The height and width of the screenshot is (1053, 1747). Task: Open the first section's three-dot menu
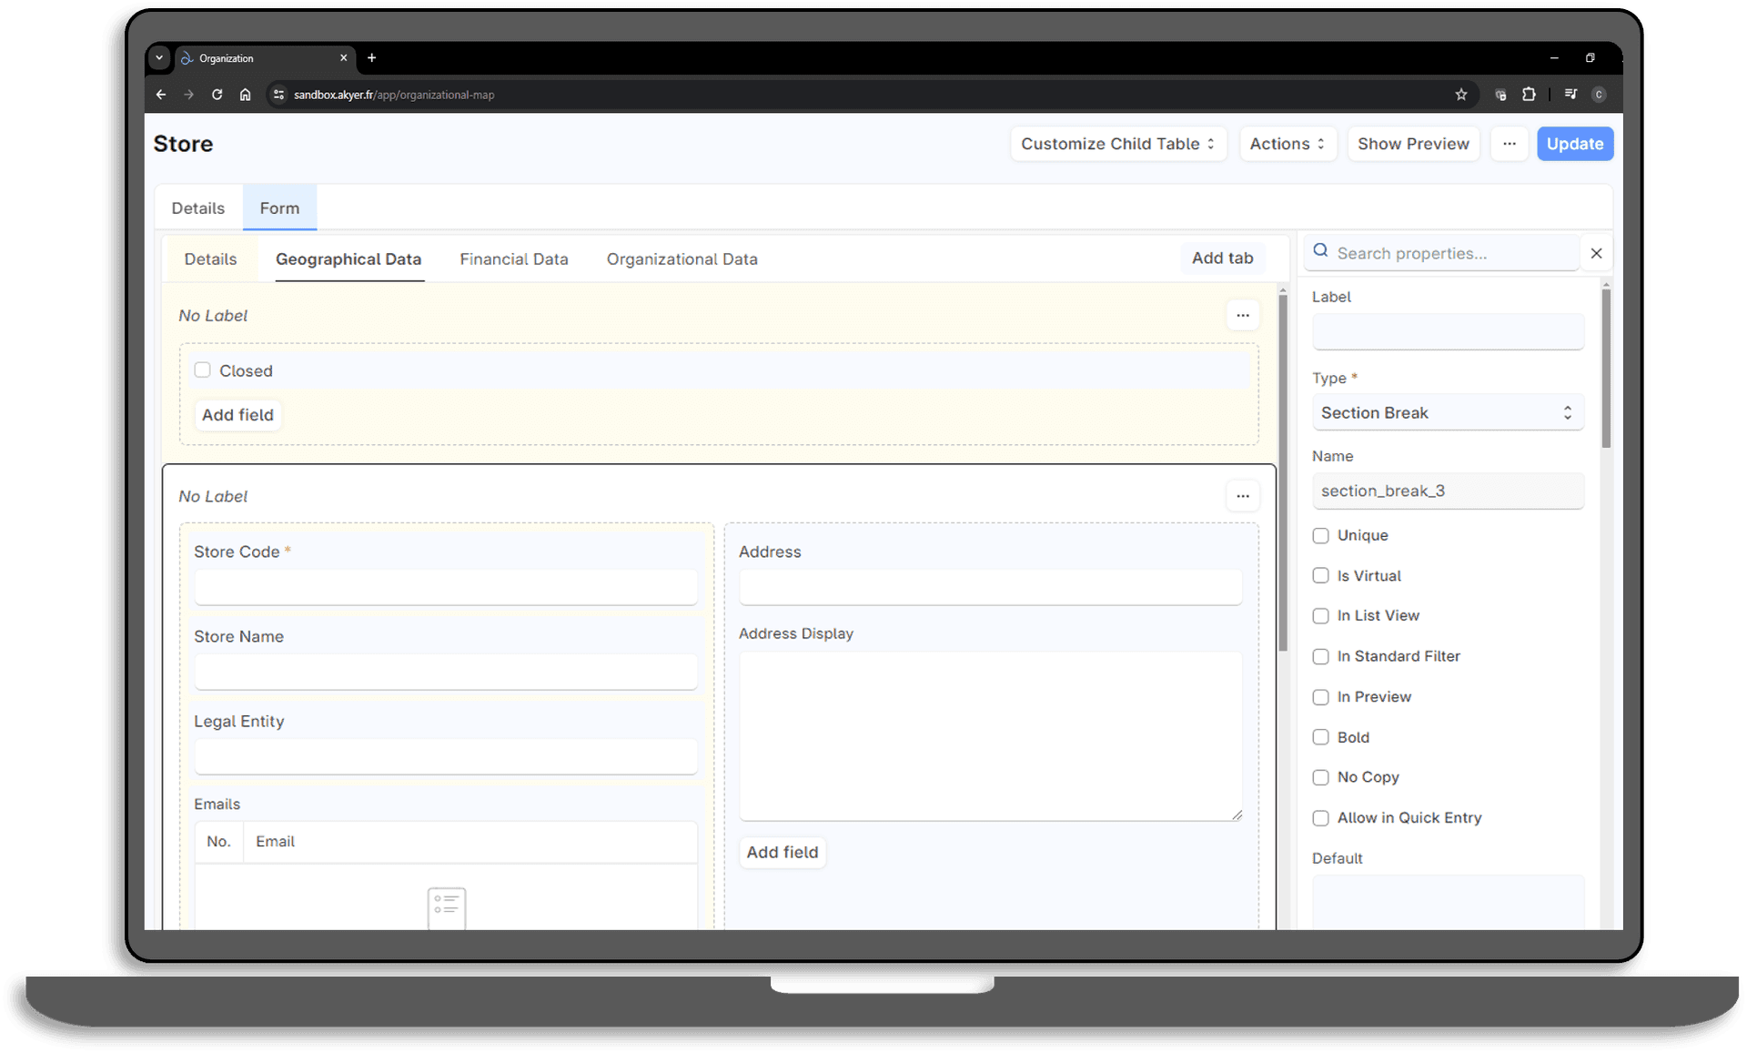click(x=1243, y=316)
